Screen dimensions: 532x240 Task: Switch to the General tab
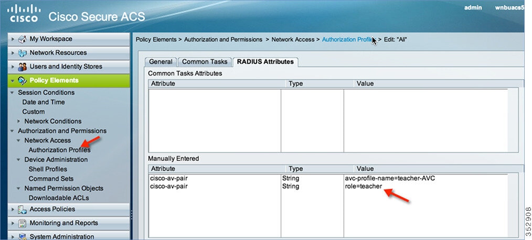pyautogui.click(x=161, y=62)
